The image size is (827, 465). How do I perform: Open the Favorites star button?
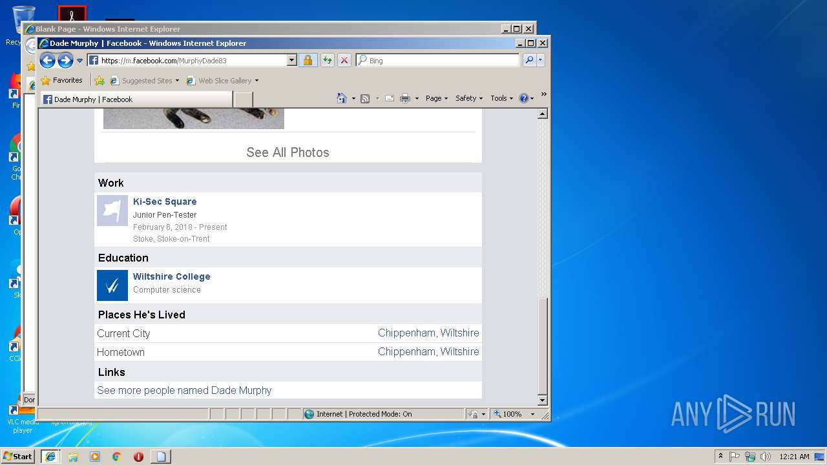click(61, 81)
